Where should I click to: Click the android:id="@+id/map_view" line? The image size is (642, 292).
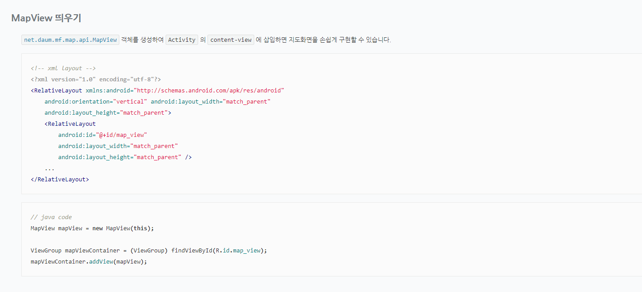pyautogui.click(x=102, y=135)
